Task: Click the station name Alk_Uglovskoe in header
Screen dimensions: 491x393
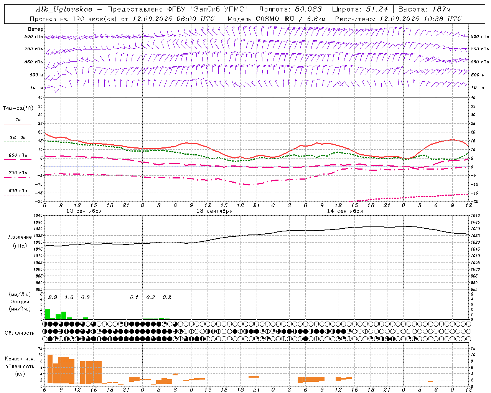Action: 64,9
